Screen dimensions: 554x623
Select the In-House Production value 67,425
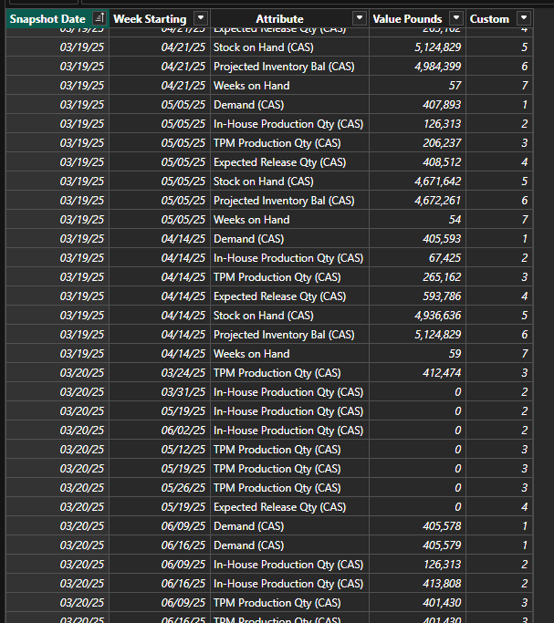coord(444,258)
